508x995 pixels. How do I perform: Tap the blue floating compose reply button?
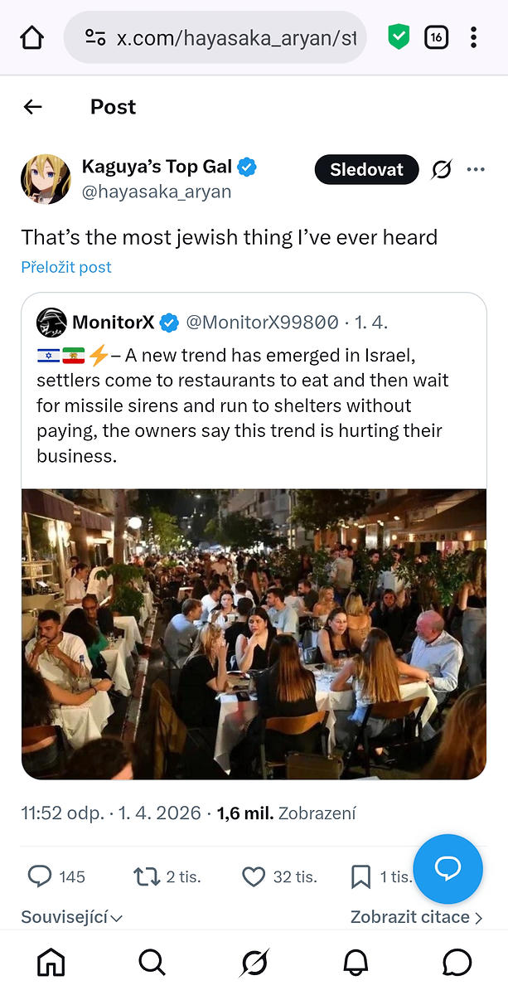coord(448,869)
